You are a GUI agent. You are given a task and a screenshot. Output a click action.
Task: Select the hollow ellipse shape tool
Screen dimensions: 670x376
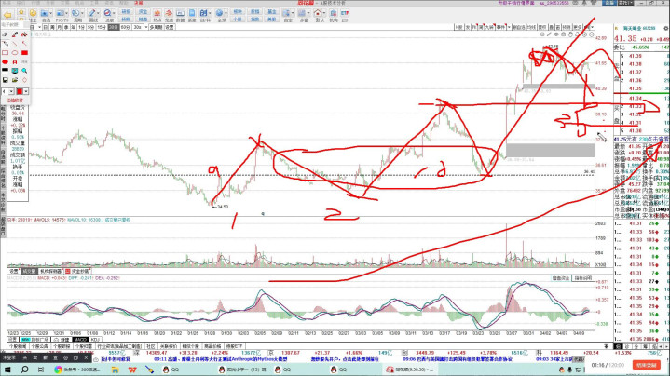[15, 52]
